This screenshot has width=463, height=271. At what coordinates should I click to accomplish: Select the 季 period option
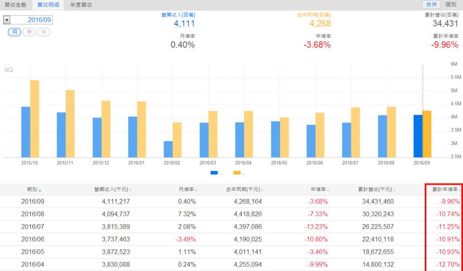29,32
